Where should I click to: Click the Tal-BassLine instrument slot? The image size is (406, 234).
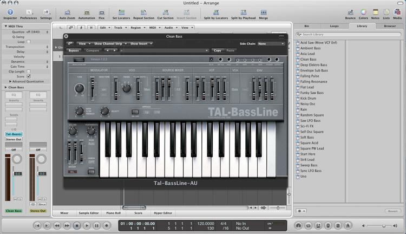[14, 134]
